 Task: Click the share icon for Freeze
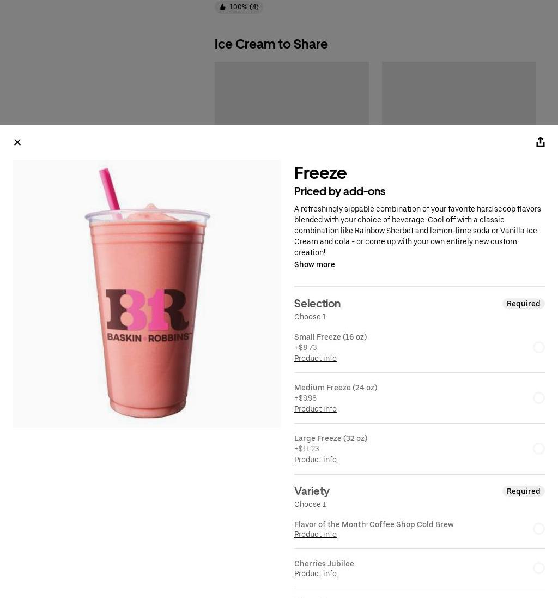tap(540, 142)
